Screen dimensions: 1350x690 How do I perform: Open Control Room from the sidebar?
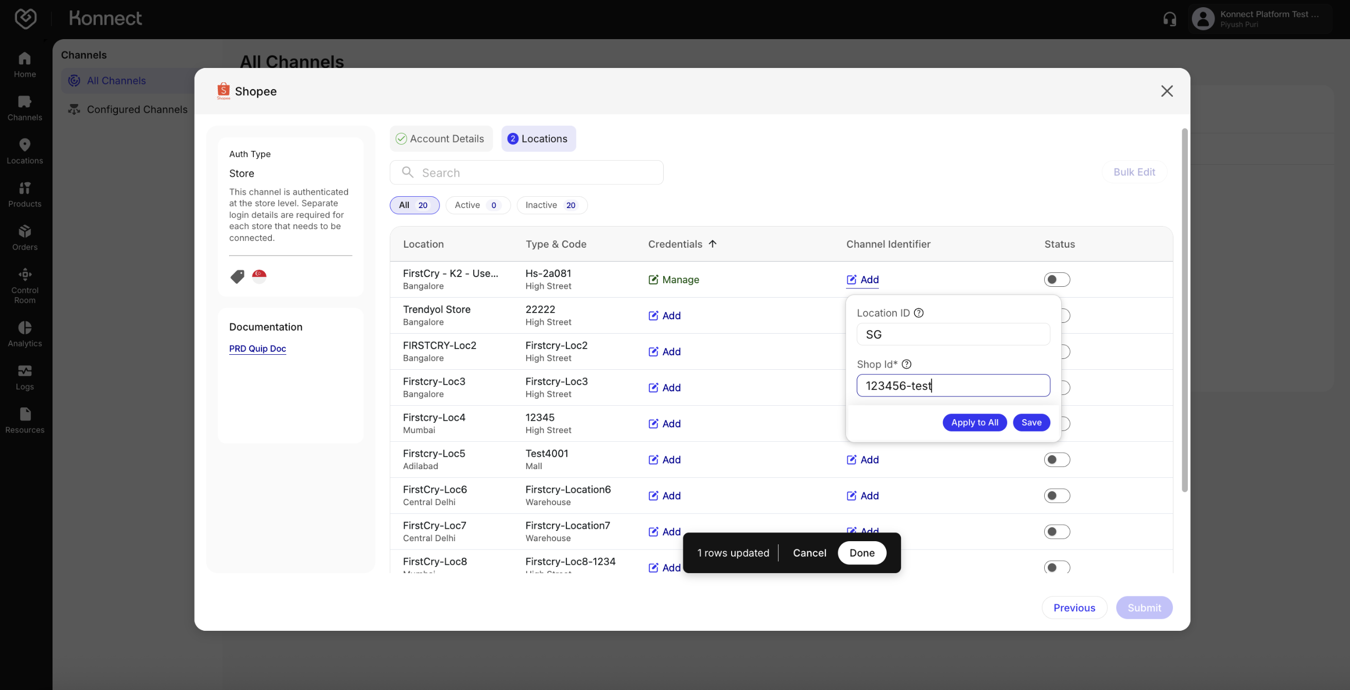click(x=25, y=285)
